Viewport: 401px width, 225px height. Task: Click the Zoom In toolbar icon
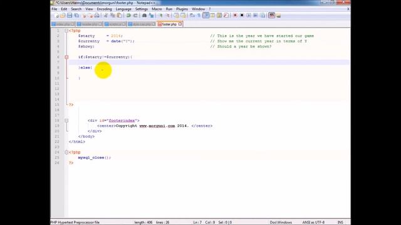tap(161, 16)
